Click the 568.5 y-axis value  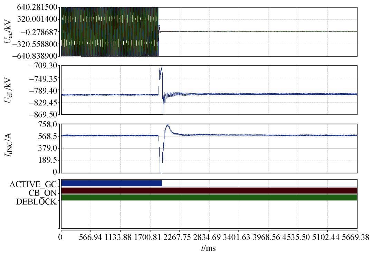point(48,136)
